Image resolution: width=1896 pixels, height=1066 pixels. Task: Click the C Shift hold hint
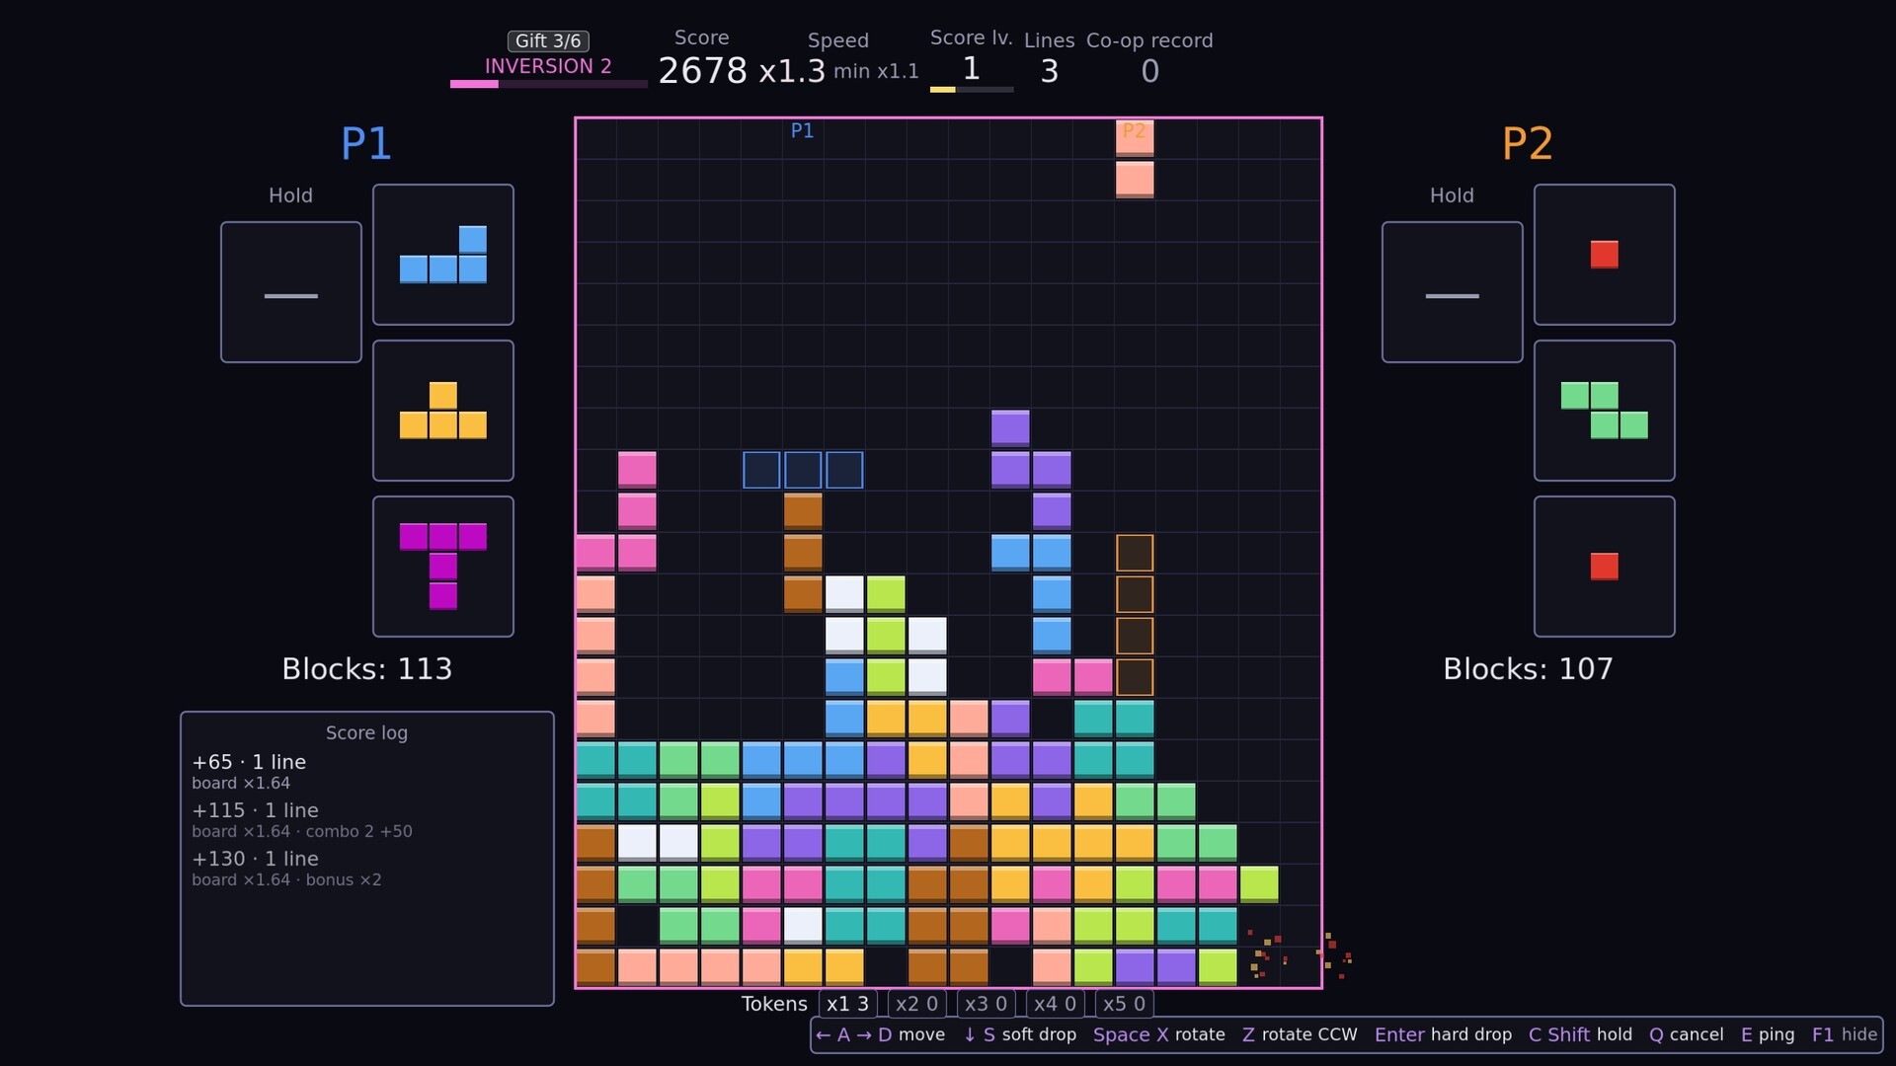point(1581,1034)
